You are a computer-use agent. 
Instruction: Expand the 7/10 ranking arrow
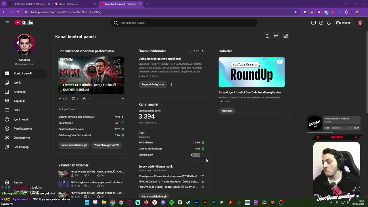click(122, 117)
